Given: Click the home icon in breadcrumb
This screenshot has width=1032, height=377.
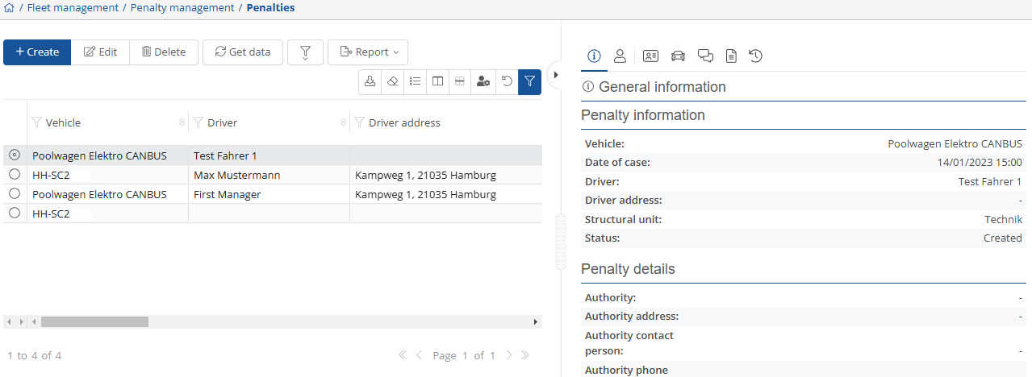Looking at the screenshot, I should coord(9,8).
